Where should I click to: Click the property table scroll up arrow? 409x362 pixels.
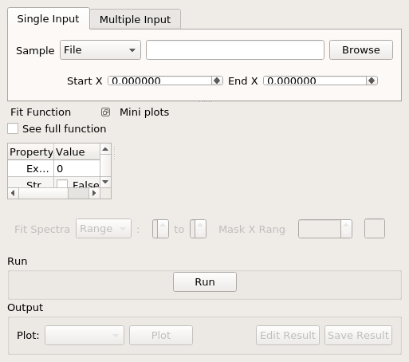coord(105,149)
